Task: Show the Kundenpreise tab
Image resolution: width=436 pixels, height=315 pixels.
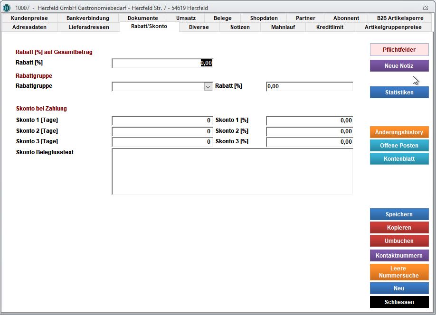Action: pyautogui.click(x=29, y=18)
